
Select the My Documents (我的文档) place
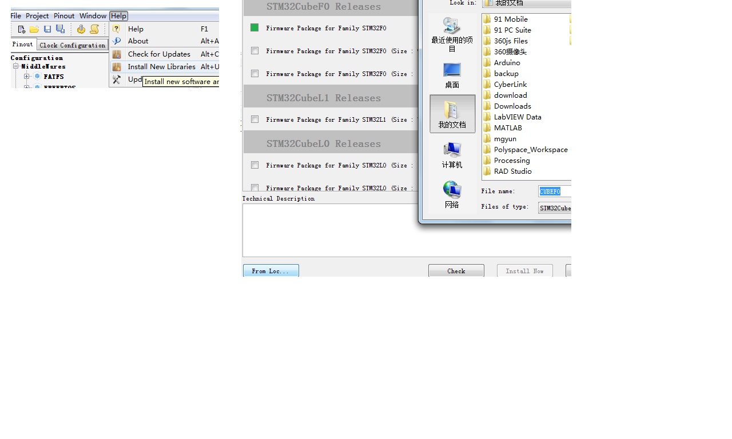pos(452,114)
